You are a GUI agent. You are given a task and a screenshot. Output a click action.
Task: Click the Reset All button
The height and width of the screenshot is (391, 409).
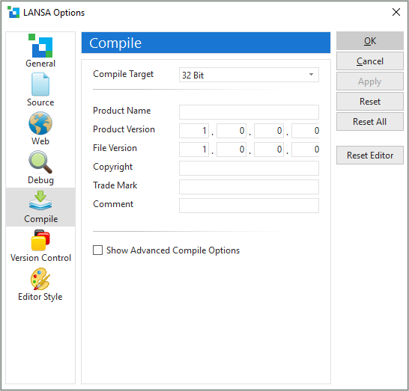[370, 122]
